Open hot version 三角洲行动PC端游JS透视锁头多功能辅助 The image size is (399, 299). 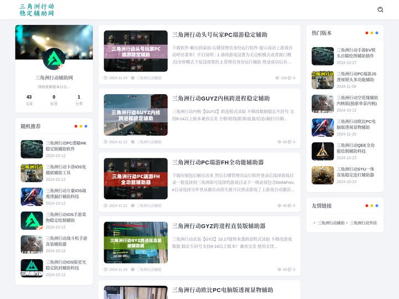tap(356, 77)
